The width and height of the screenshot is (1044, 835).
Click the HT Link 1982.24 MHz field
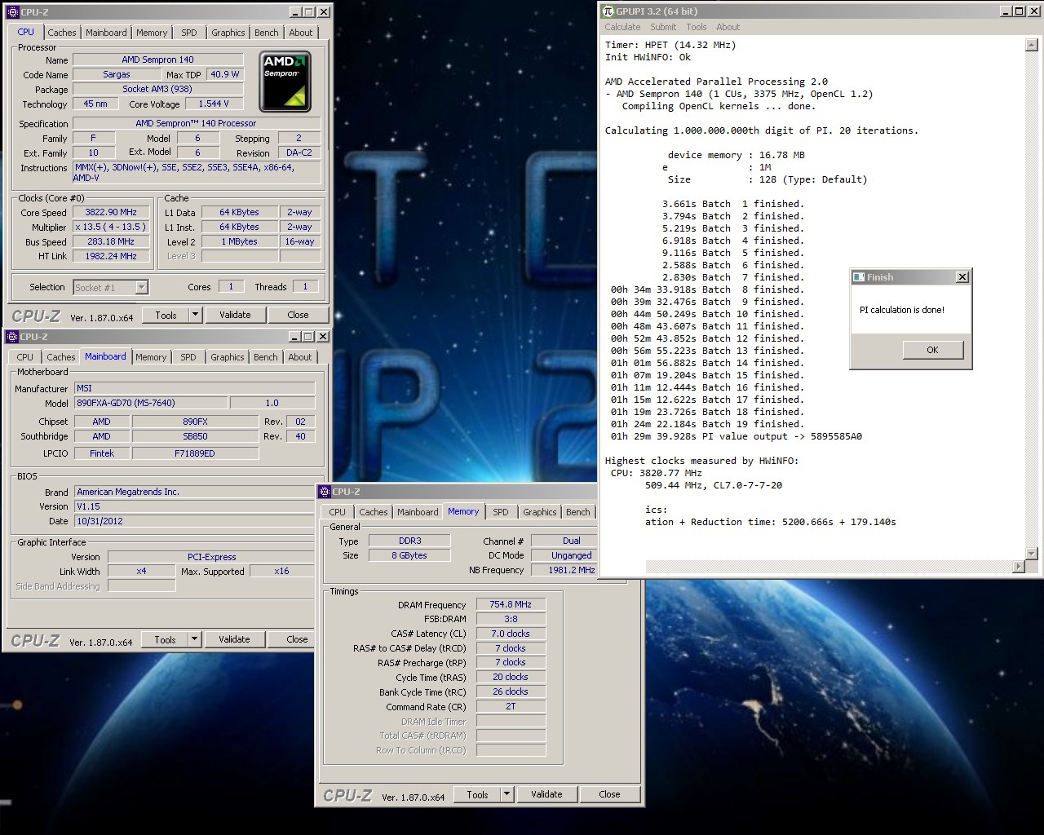111,256
